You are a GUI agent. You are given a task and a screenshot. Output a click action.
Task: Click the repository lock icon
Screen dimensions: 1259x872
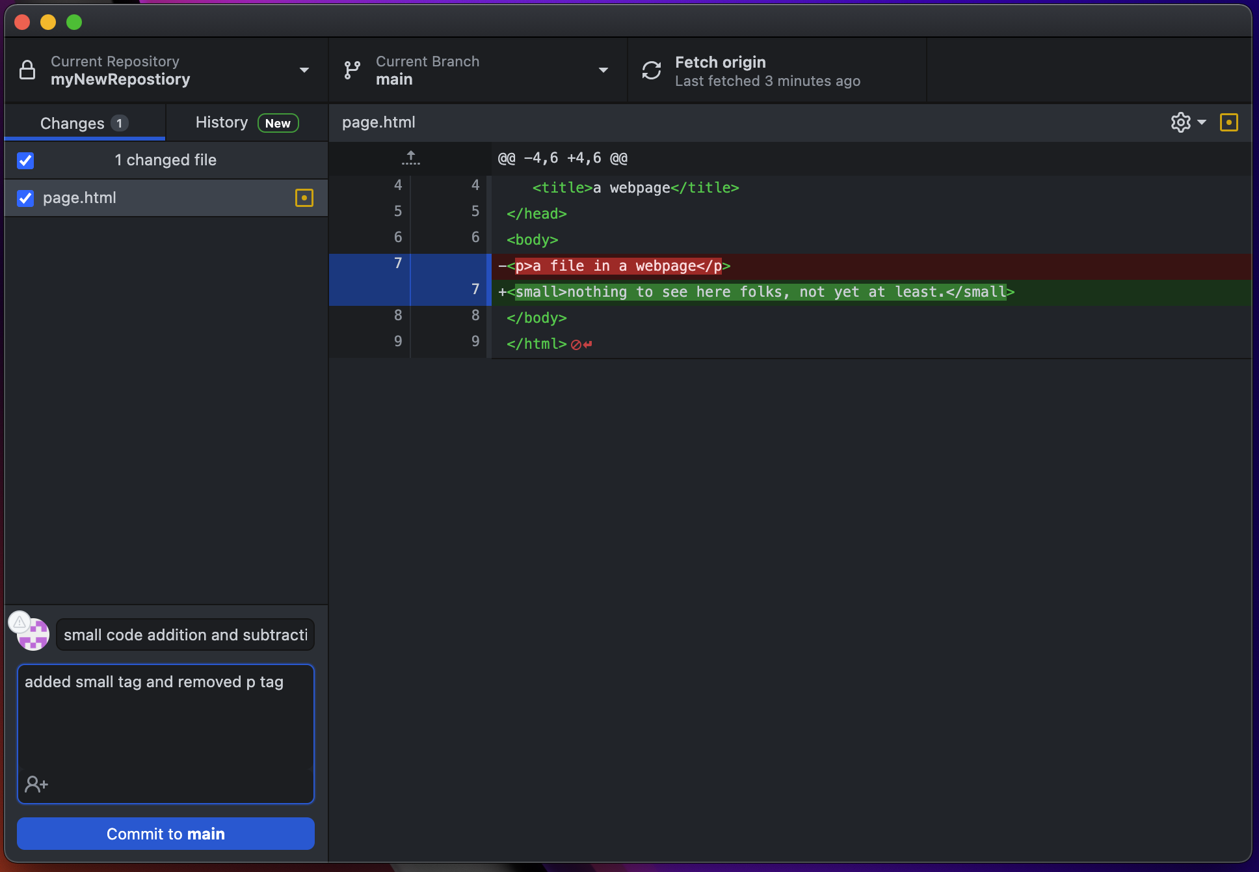point(27,70)
